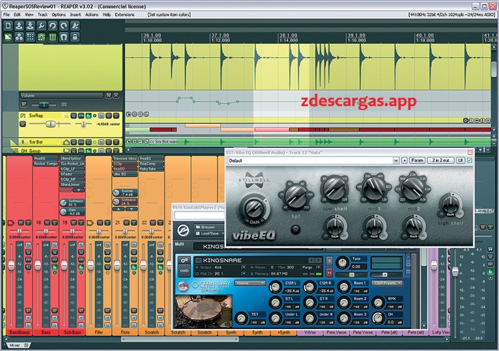Click down arrow below Softness on Flute strip
The image size is (499, 351).
coord(131,209)
